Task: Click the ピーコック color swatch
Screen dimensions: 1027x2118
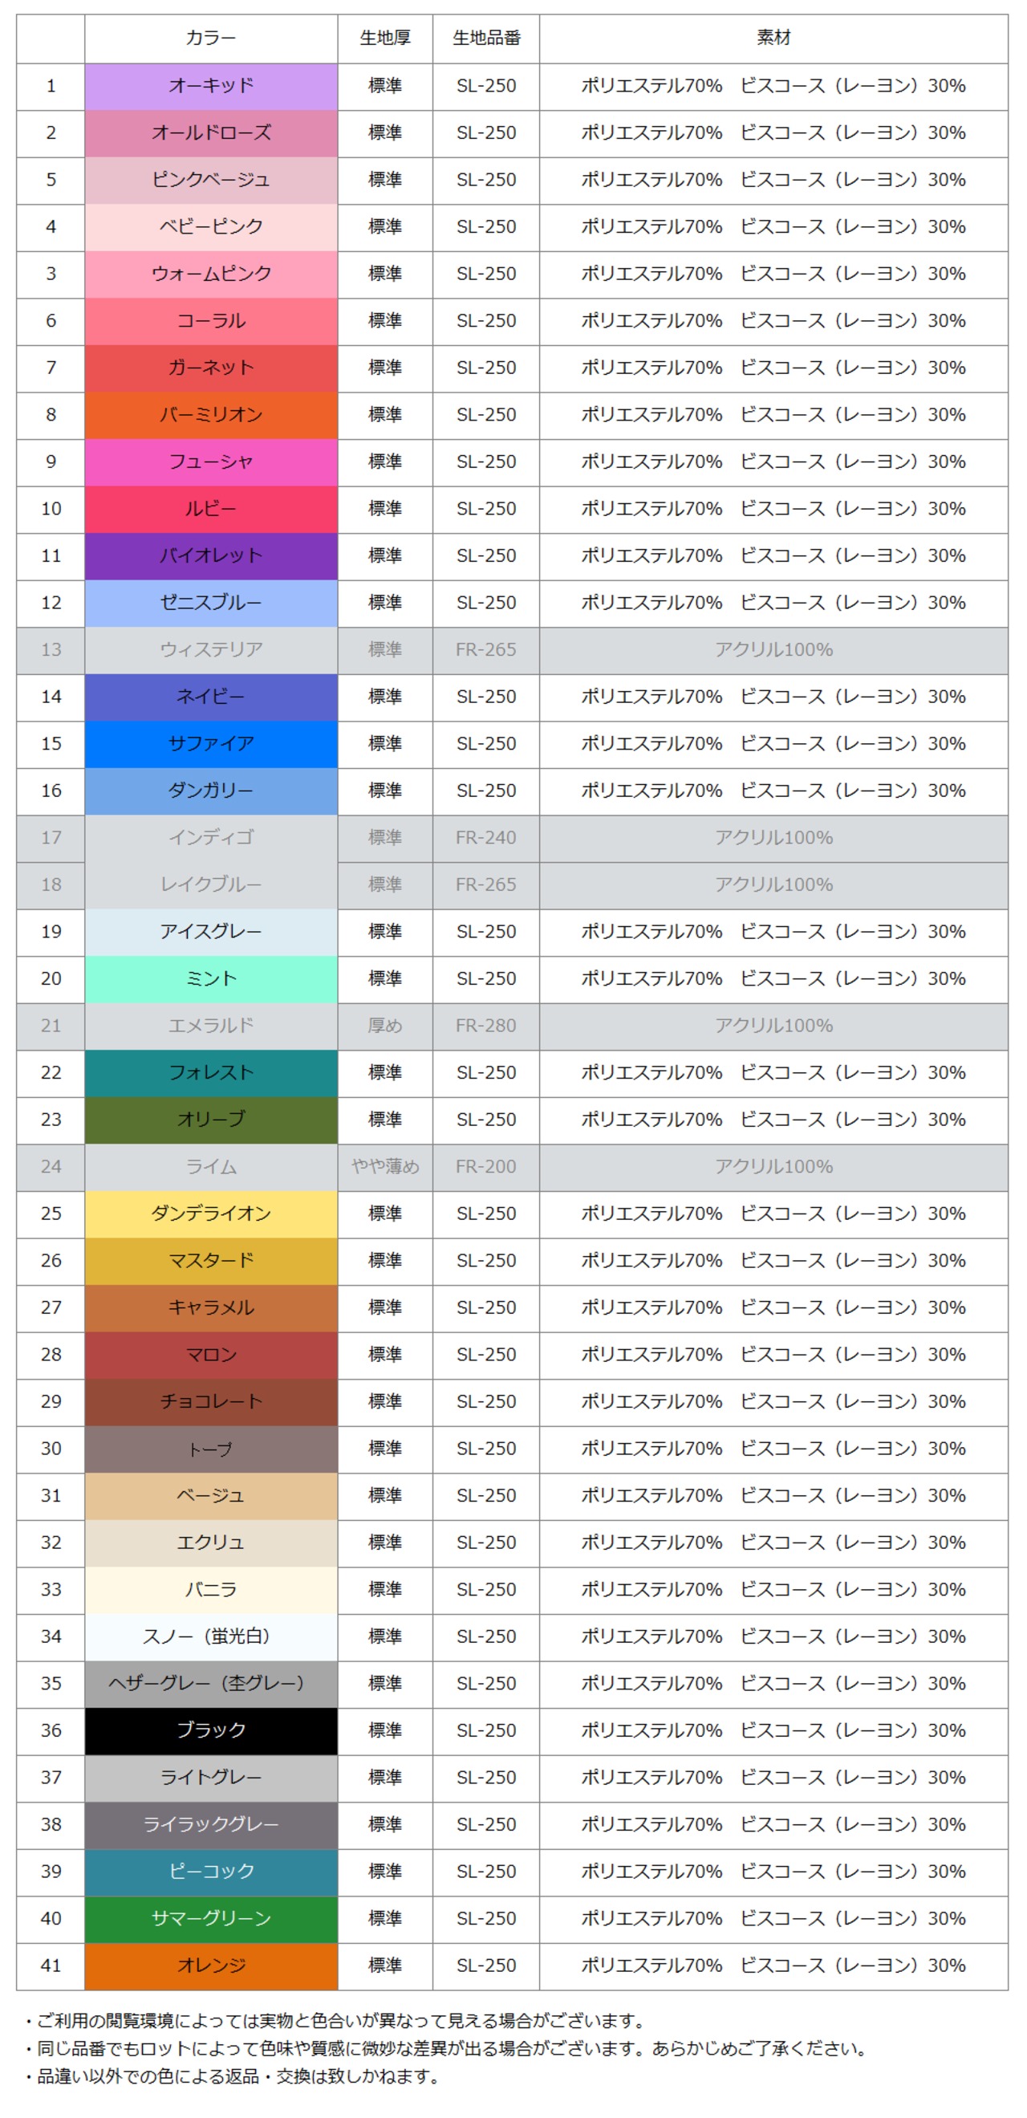Action: [210, 1872]
